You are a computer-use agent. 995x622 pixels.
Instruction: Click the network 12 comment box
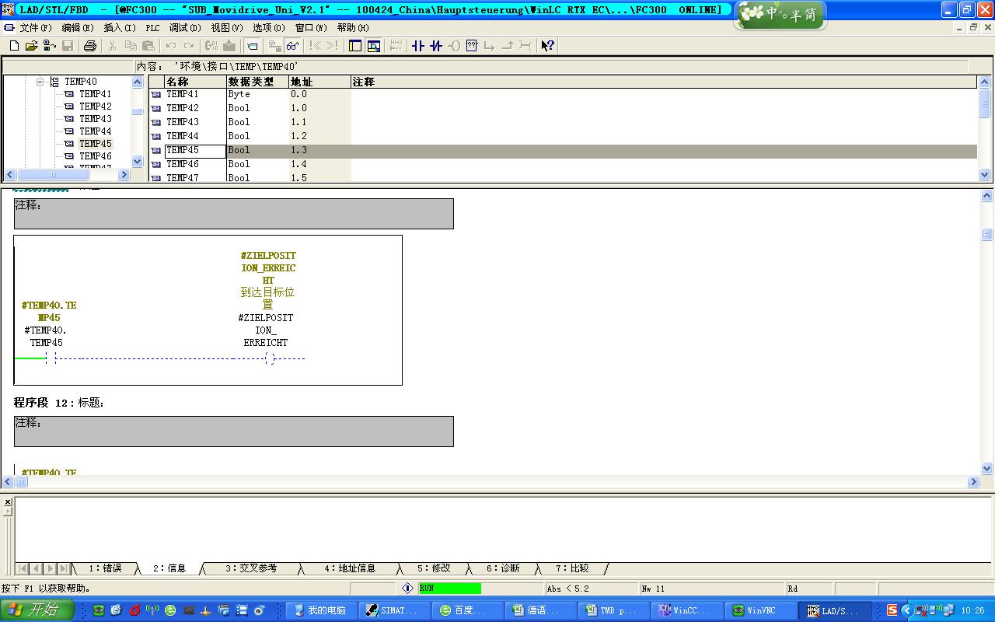point(233,432)
